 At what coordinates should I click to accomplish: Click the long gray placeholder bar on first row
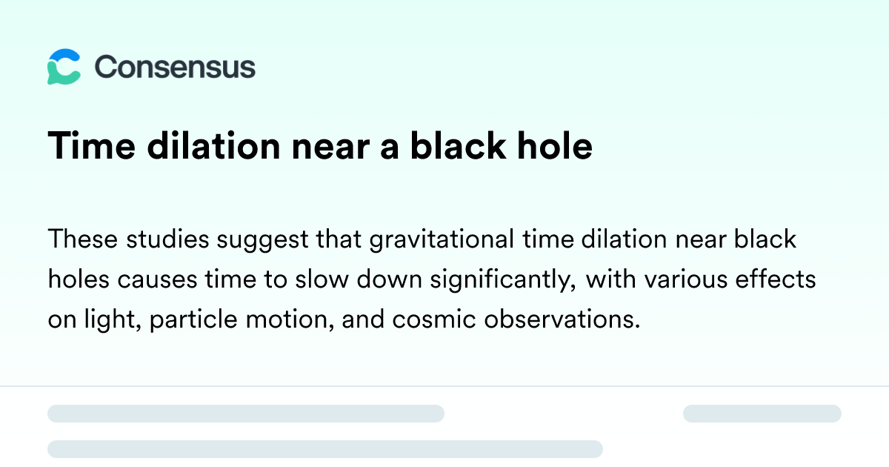point(246,414)
